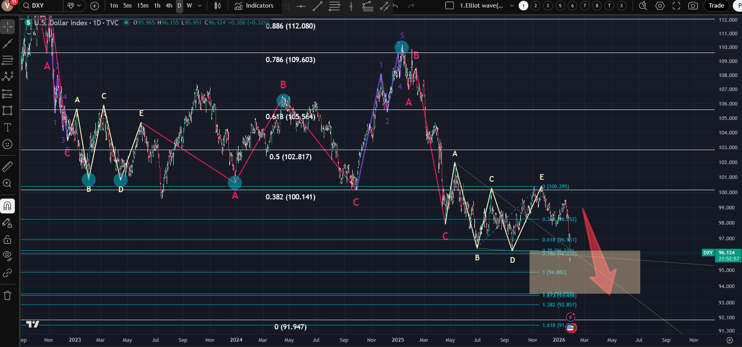This screenshot has width=742, height=347.
Task: Click the trash icon to remove drawings
Action: click(x=7, y=296)
